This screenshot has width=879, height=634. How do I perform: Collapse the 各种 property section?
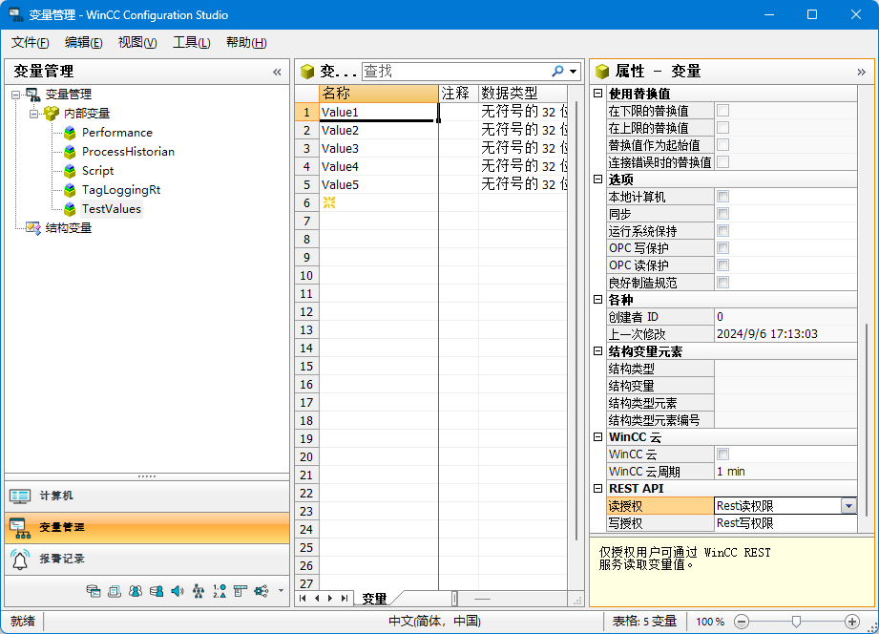click(598, 300)
